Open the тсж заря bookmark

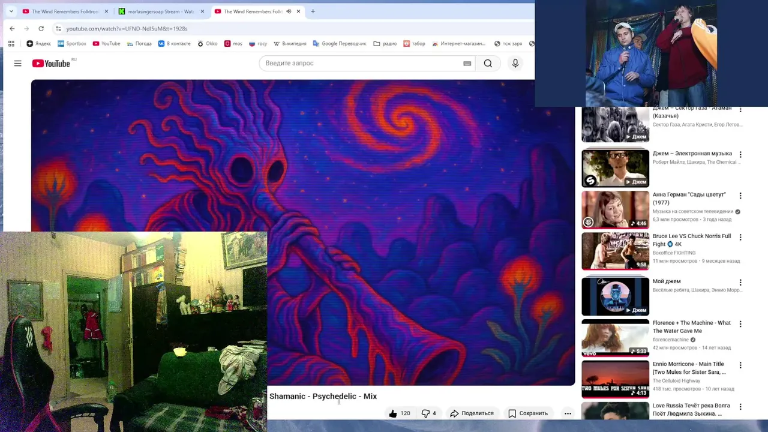pos(508,44)
